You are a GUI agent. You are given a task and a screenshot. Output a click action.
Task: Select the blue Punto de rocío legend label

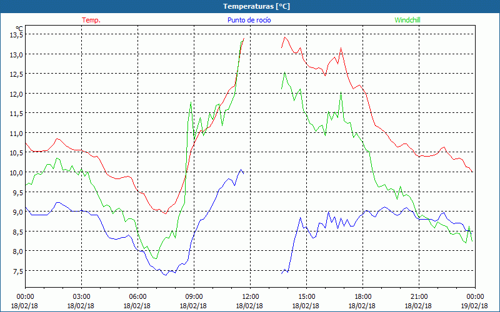pyautogui.click(x=249, y=20)
